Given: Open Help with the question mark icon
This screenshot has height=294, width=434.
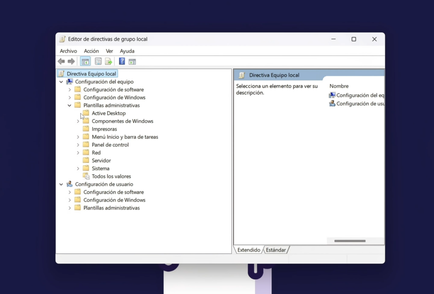Looking at the screenshot, I should (x=122, y=61).
